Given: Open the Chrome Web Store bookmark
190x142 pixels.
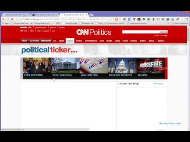Looking at the screenshot, I should (41, 23).
